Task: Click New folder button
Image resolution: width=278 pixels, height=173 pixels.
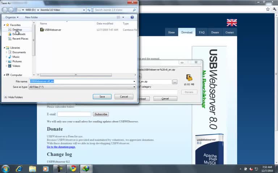Action: point(31,17)
